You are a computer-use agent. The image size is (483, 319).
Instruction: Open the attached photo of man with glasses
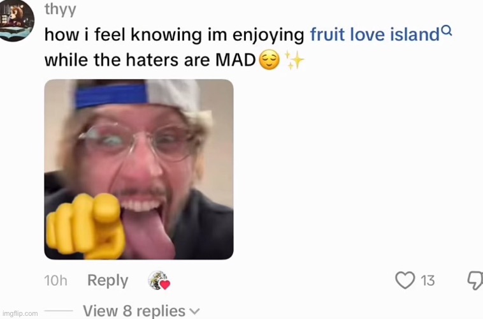click(x=139, y=169)
